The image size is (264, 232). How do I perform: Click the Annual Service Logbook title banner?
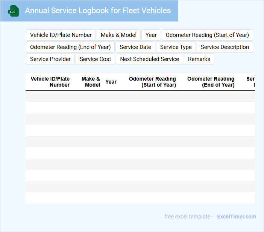point(98,11)
